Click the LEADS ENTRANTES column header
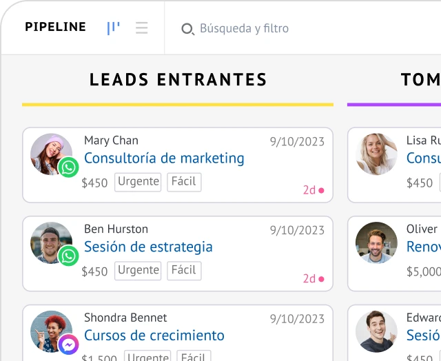The width and height of the screenshot is (441, 361). [x=178, y=79]
